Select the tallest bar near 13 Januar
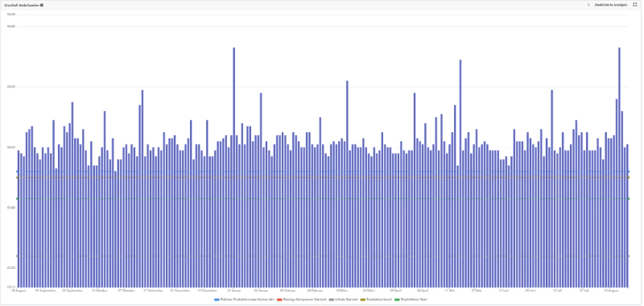 click(234, 167)
